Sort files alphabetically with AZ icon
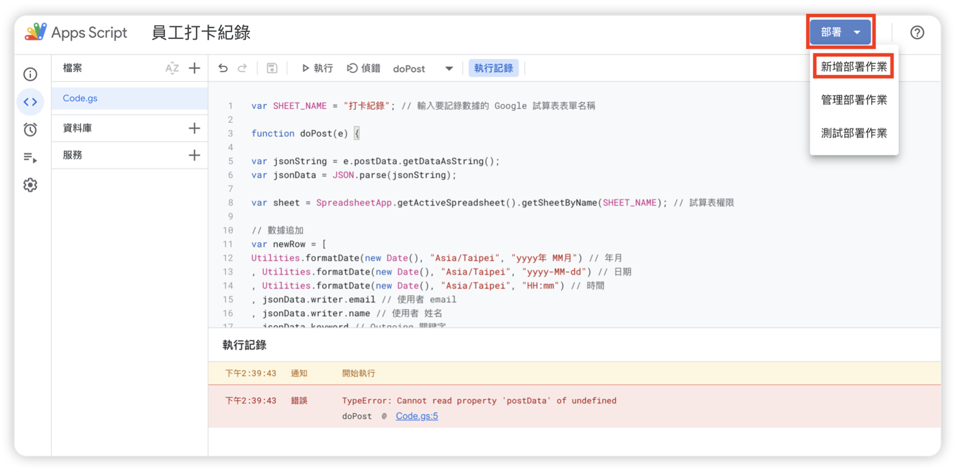Viewport: 957px width, 475px height. pos(172,68)
